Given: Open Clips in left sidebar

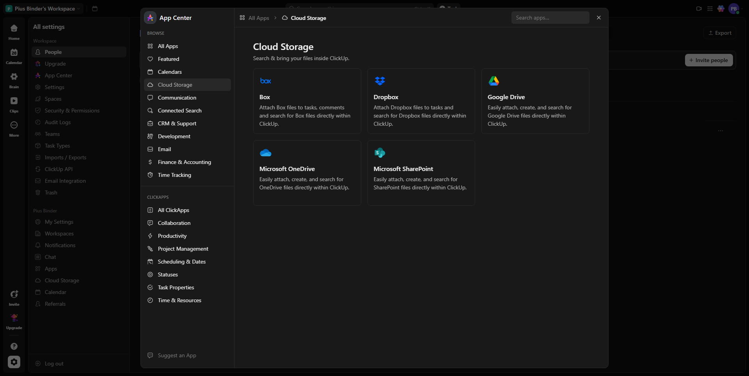Looking at the screenshot, I should (14, 105).
